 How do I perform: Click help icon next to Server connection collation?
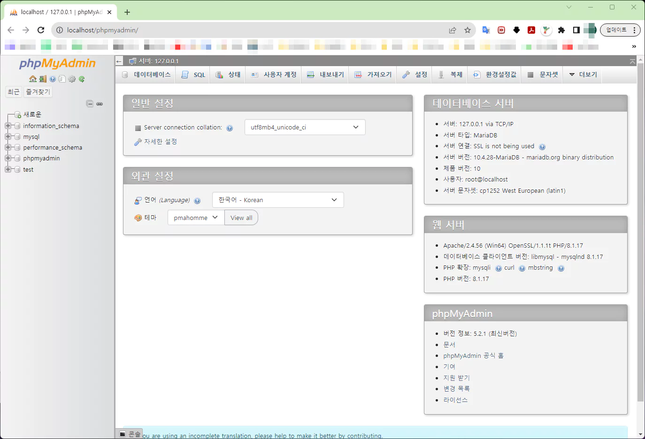pyautogui.click(x=230, y=128)
